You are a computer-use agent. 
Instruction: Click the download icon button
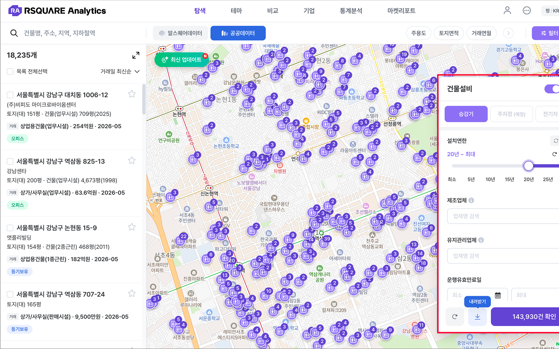[x=477, y=317]
